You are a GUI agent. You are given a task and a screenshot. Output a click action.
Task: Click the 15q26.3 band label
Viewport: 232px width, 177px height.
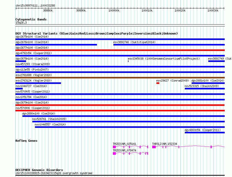tap(21, 22)
